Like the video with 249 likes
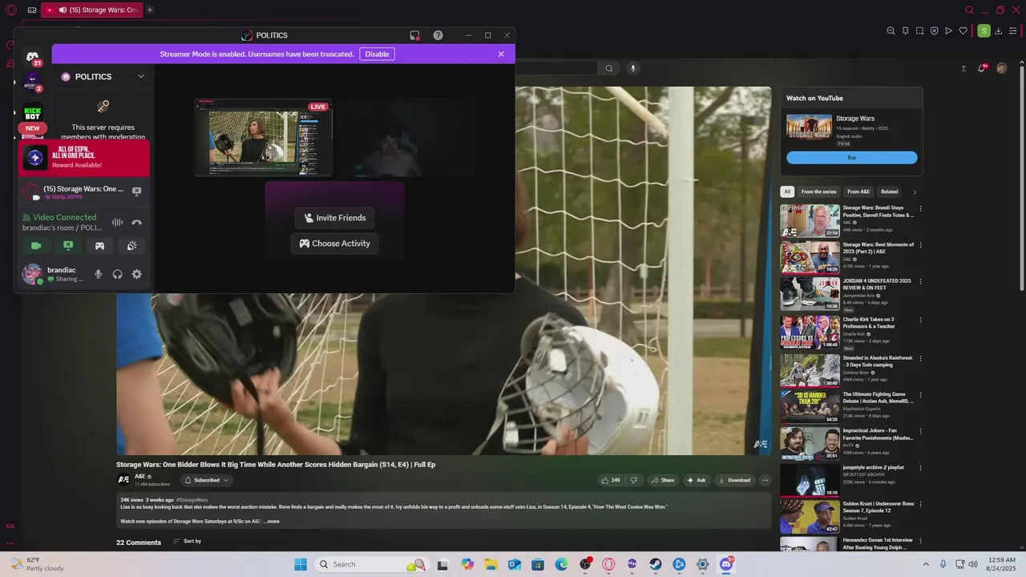Viewport: 1026px width, 577px height. tap(610, 480)
